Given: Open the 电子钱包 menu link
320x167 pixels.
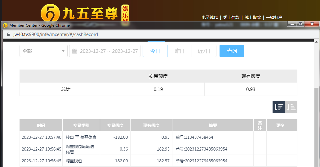Looking at the screenshot, I should 210,17.
